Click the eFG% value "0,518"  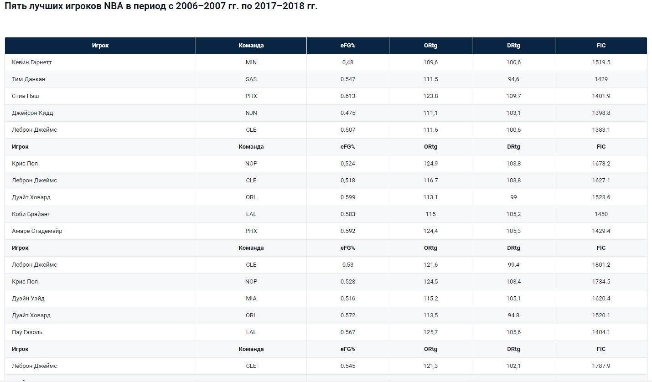(x=348, y=181)
